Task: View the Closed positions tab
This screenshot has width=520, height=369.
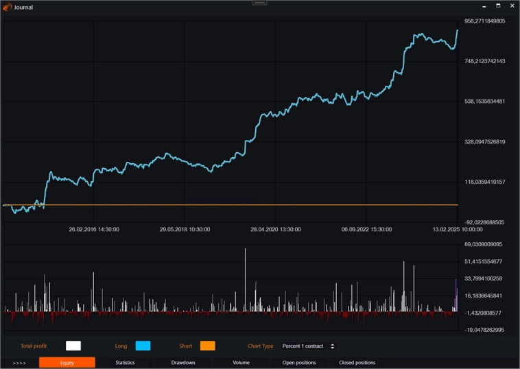Action: pyautogui.click(x=357, y=362)
